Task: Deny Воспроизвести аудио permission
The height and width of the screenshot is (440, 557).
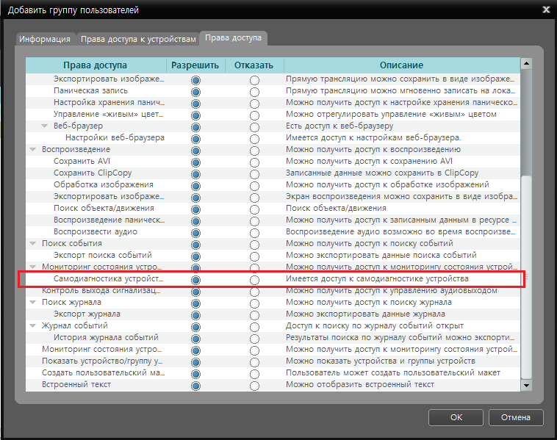Action: [254, 233]
